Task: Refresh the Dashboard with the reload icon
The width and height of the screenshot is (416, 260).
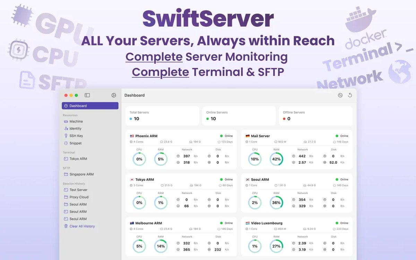Action: [x=350, y=95]
